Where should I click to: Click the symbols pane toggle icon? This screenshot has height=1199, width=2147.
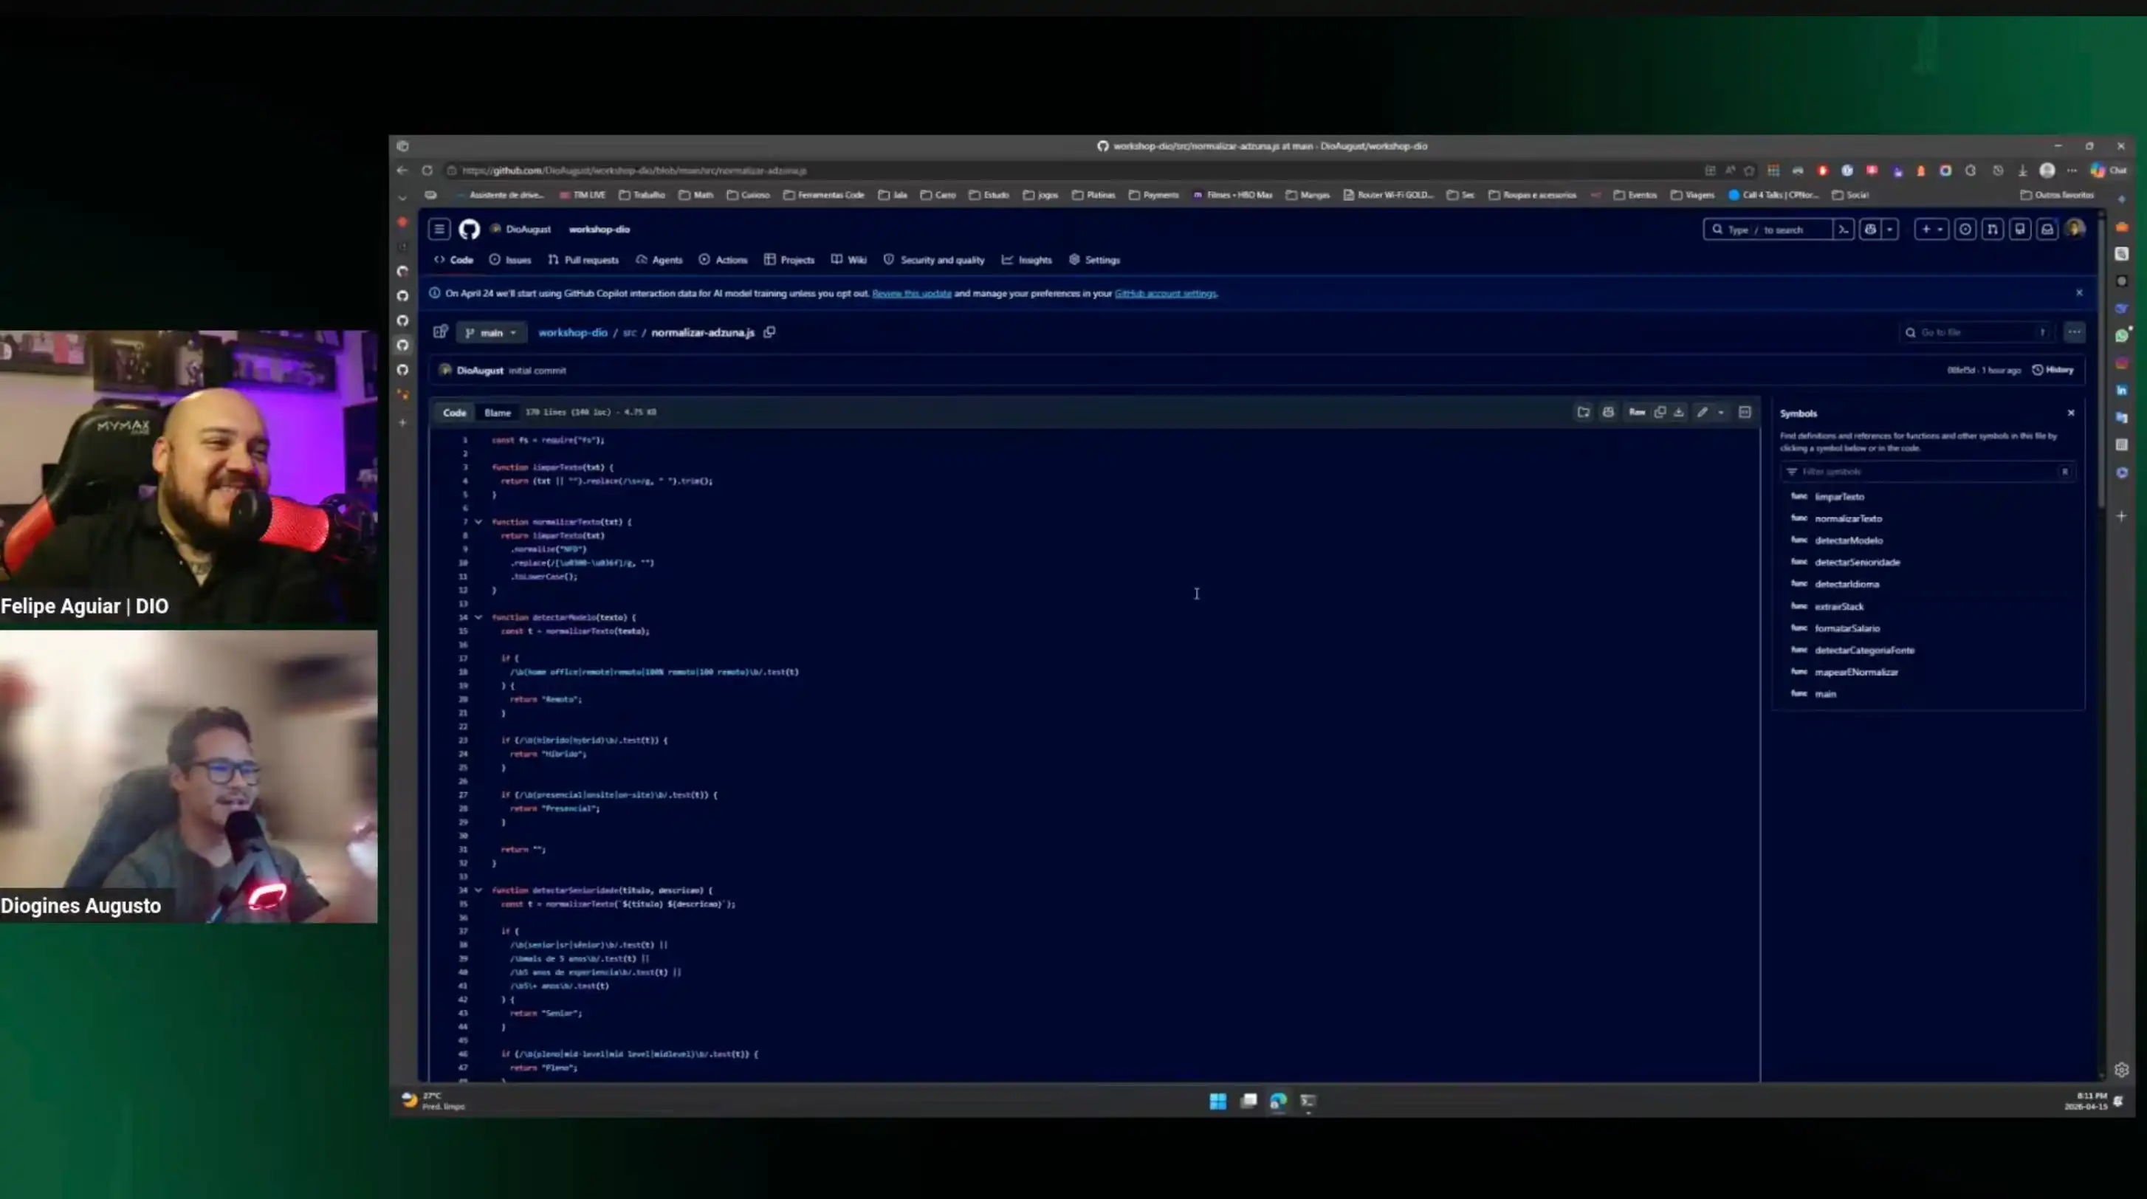click(1745, 413)
